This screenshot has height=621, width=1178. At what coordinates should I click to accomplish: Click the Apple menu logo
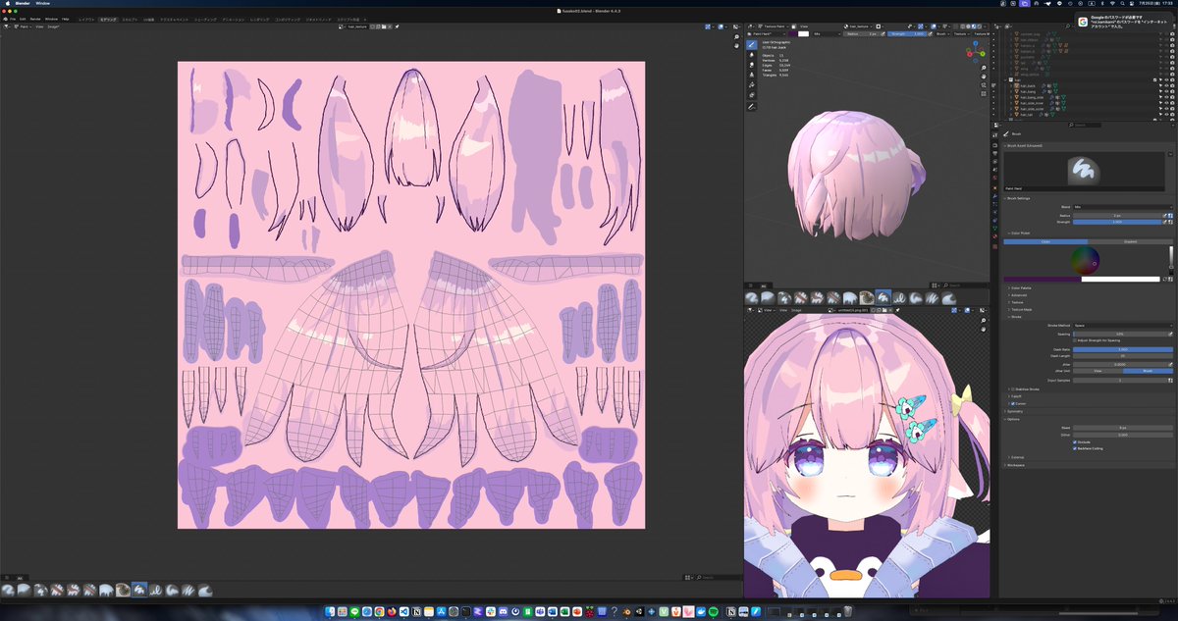pos(7,3)
